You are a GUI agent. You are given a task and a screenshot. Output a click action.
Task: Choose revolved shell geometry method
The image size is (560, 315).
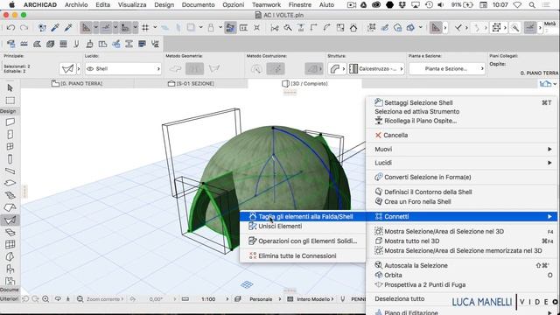tap(195, 68)
